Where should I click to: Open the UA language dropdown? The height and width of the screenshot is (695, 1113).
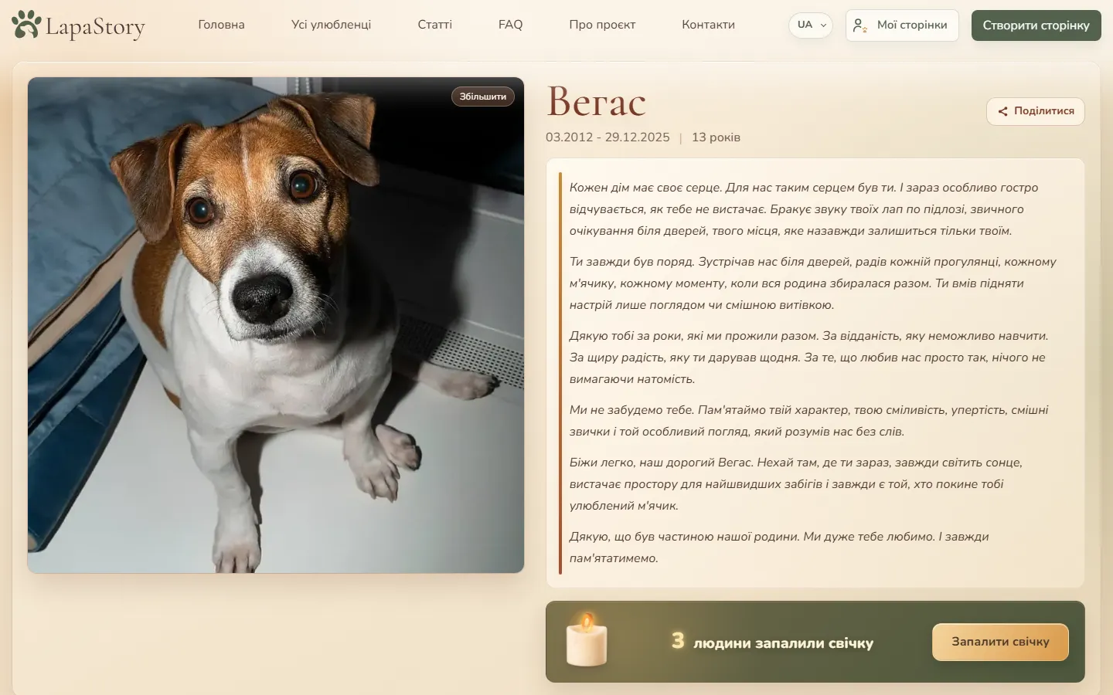click(810, 25)
